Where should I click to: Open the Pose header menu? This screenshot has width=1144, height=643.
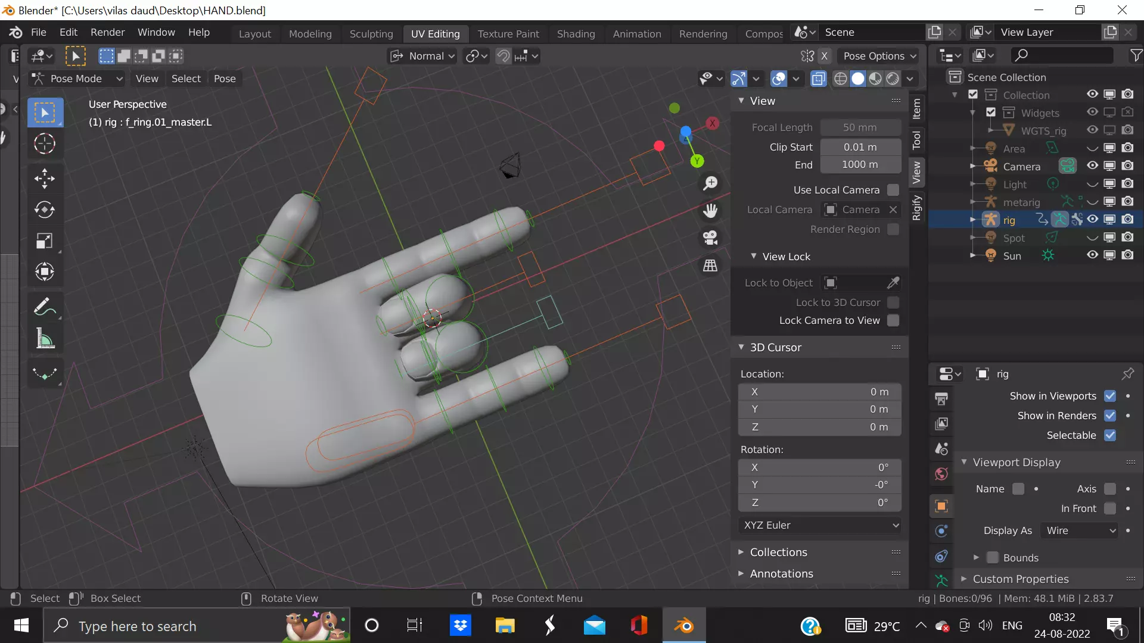pos(225,79)
